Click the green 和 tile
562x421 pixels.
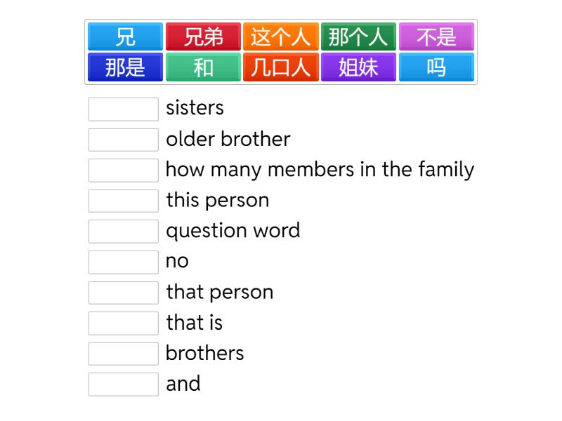pos(203,67)
